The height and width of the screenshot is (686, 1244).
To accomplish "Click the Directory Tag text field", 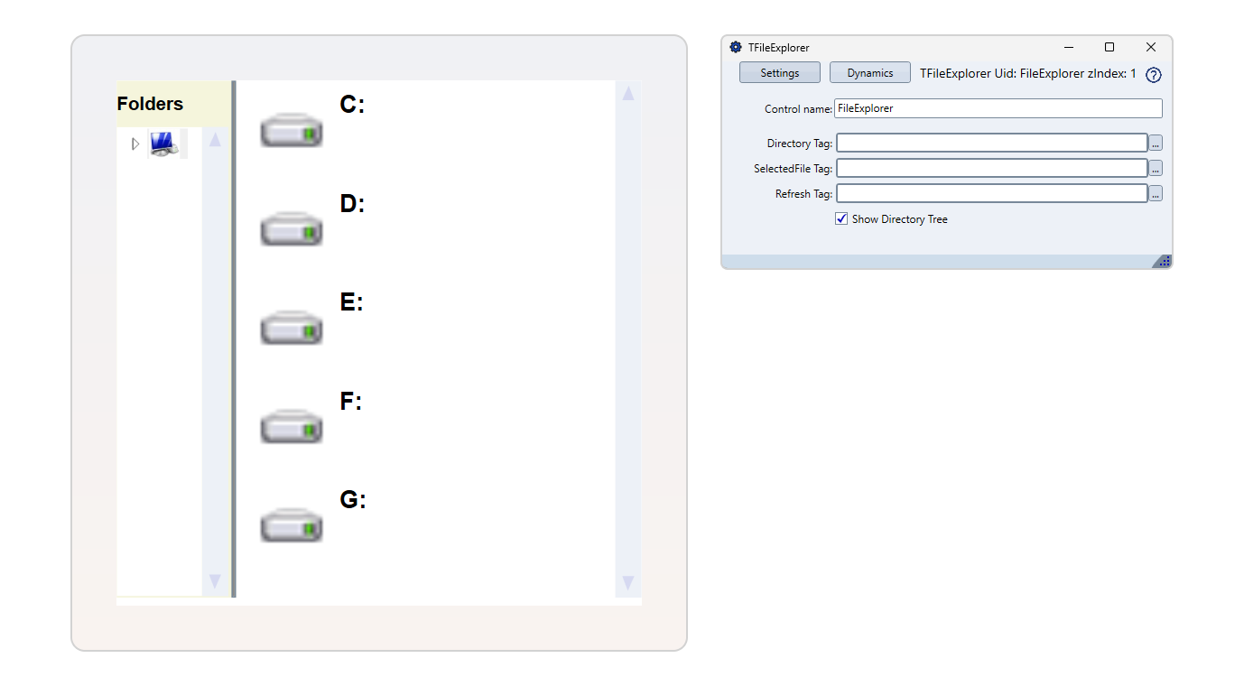I will coord(992,143).
